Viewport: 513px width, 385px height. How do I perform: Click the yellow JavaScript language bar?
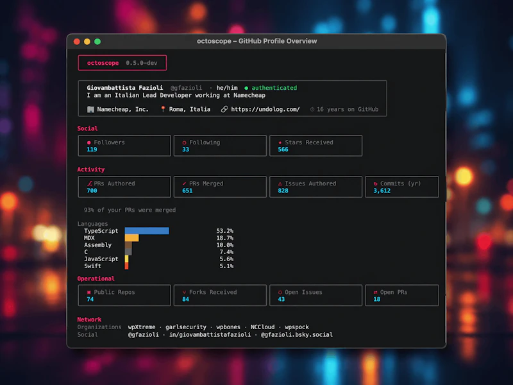(126, 259)
